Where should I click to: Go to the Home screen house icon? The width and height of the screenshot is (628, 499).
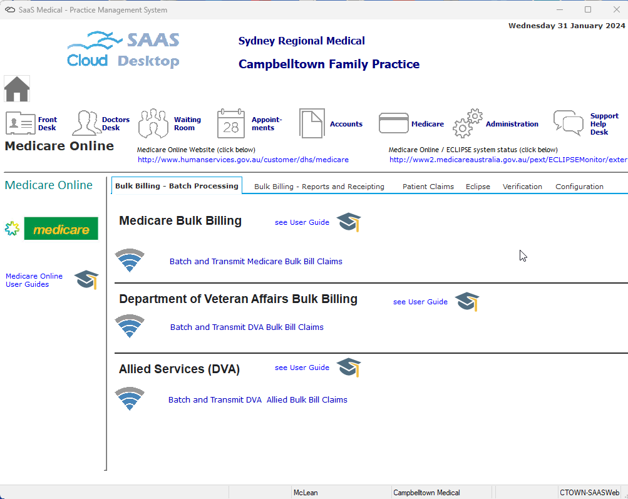point(17,88)
